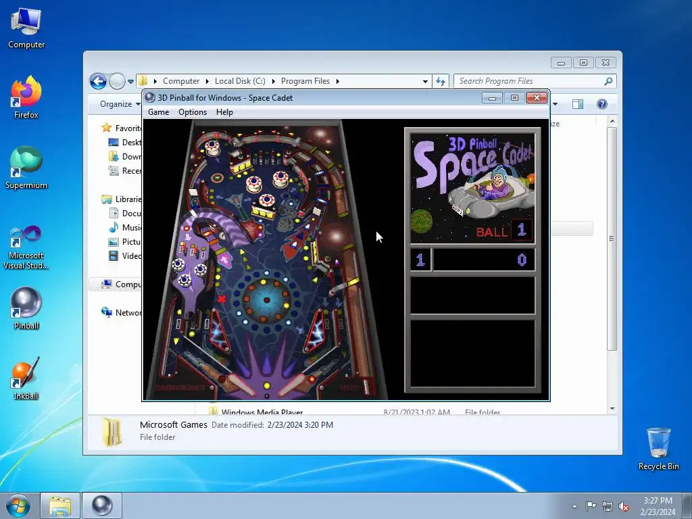The width and height of the screenshot is (692, 519).
Task: Click the search magnifier icon in Explorer
Action: 608,81
